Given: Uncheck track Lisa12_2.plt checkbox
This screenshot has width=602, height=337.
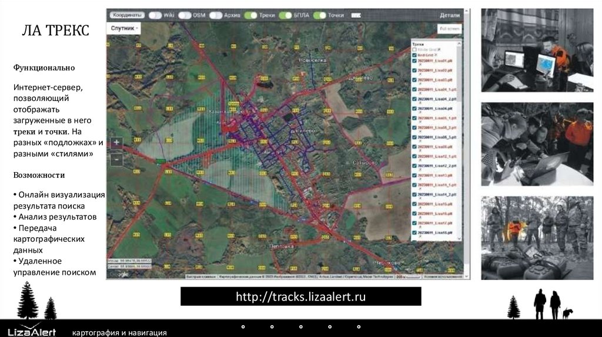Looking at the screenshot, I should (414, 166).
